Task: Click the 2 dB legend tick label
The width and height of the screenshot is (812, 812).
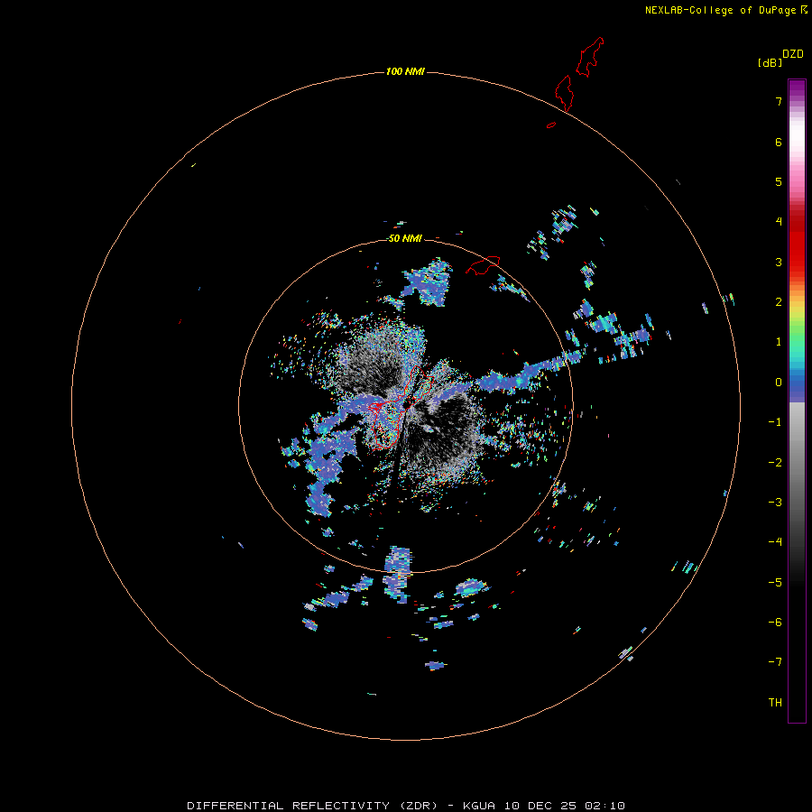Action: [779, 302]
